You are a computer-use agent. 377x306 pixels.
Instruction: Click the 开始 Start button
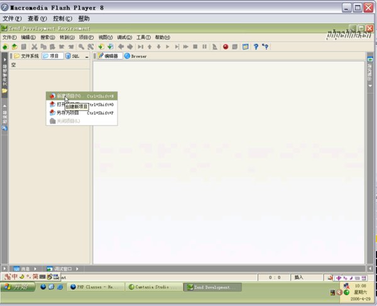coord(18,287)
